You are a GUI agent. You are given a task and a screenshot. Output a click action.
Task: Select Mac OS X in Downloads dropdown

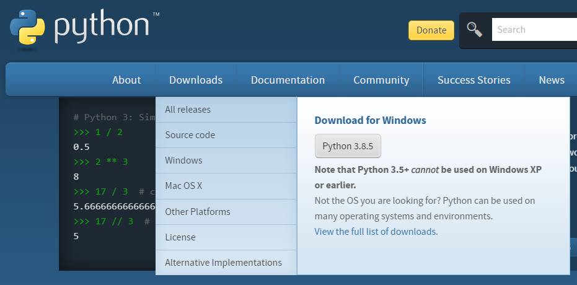tap(226, 186)
